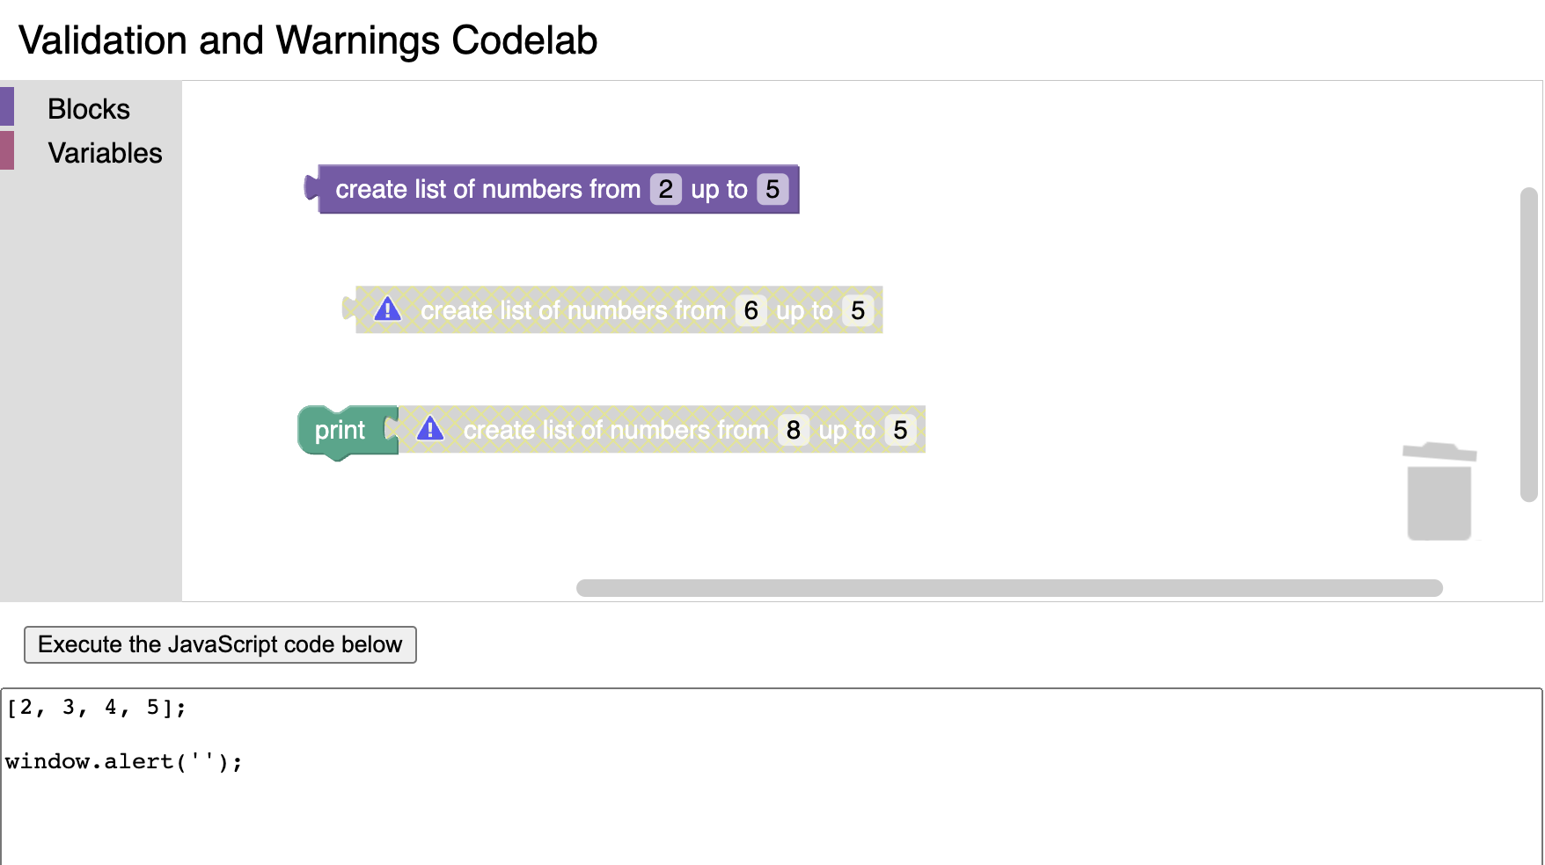Open the Variables toolbox category
Screen dimensions: 1545x865
tap(105, 153)
